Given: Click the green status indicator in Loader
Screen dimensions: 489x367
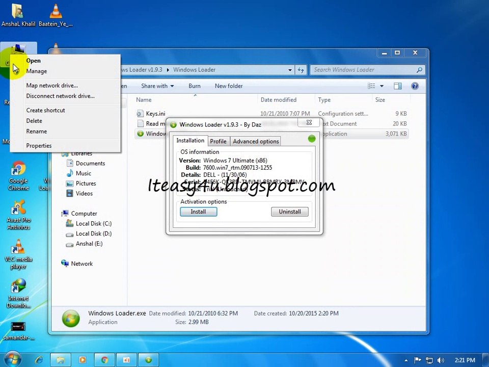Looking at the screenshot, I should pos(312,139).
